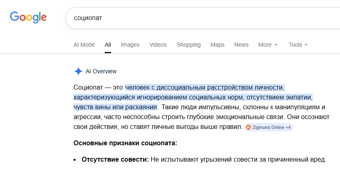This screenshot has height=169, width=340.
Task: Click the +4 sources count
Action: [288, 127]
